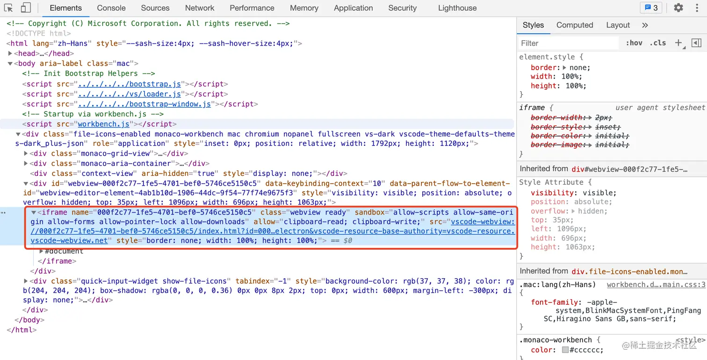Open the Lighthouse tab
This screenshot has height=360, width=707.
point(457,8)
